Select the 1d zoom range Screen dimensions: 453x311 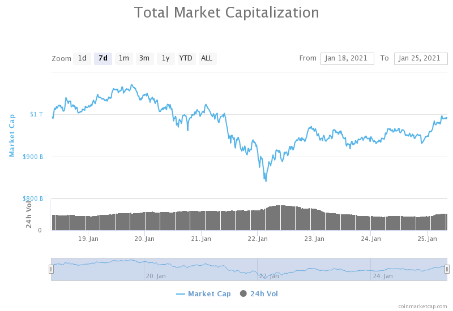point(82,59)
